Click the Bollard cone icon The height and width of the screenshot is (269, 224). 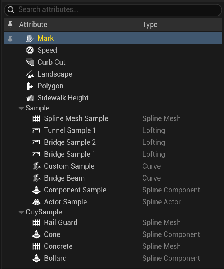coord(36,258)
